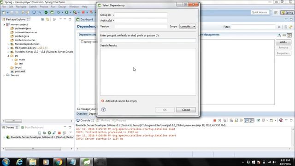Open the Project menu
295x166 pixels.
pyautogui.click(x=44, y=6)
